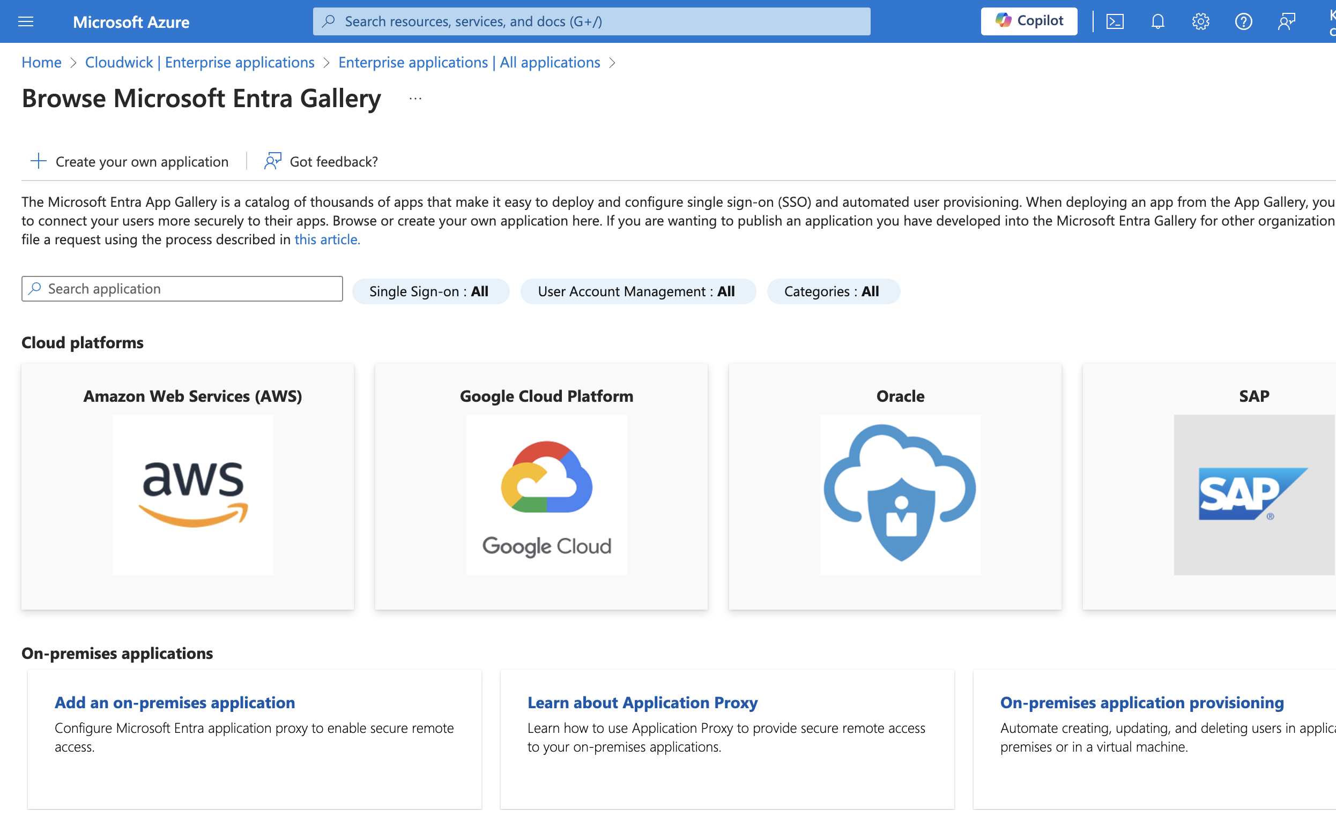Click the aws logo image

point(192,494)
